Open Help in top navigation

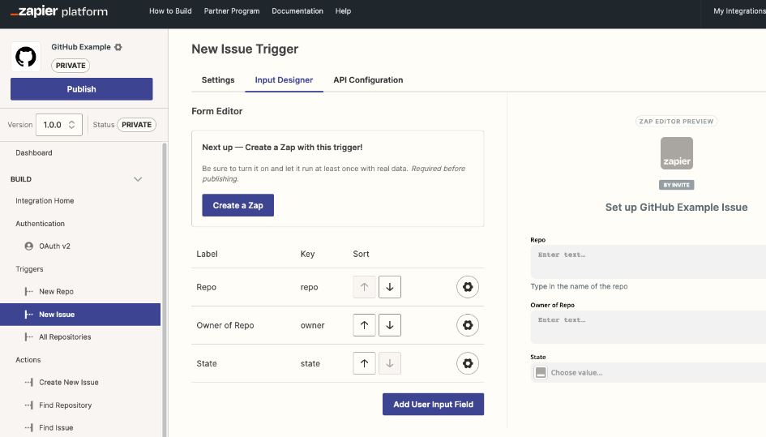pyautogui.click(x=343, y=11)
